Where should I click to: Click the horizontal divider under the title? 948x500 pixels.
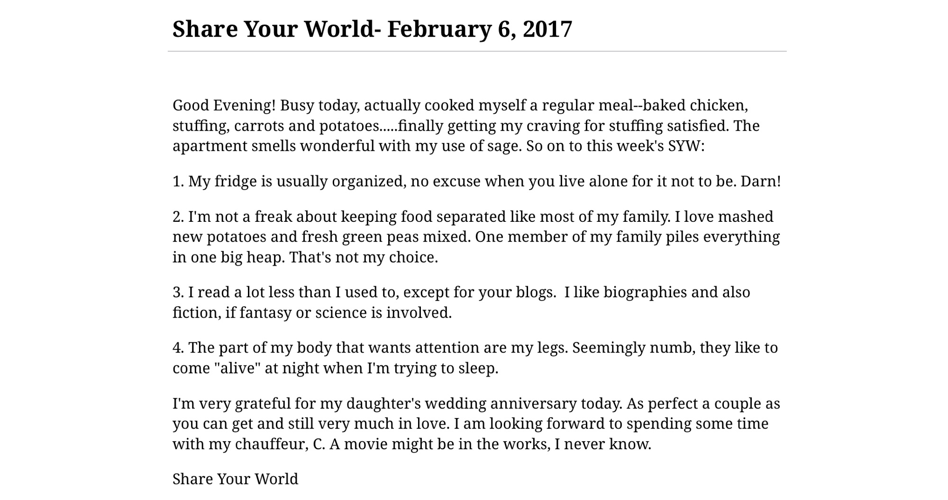point(477,51)
